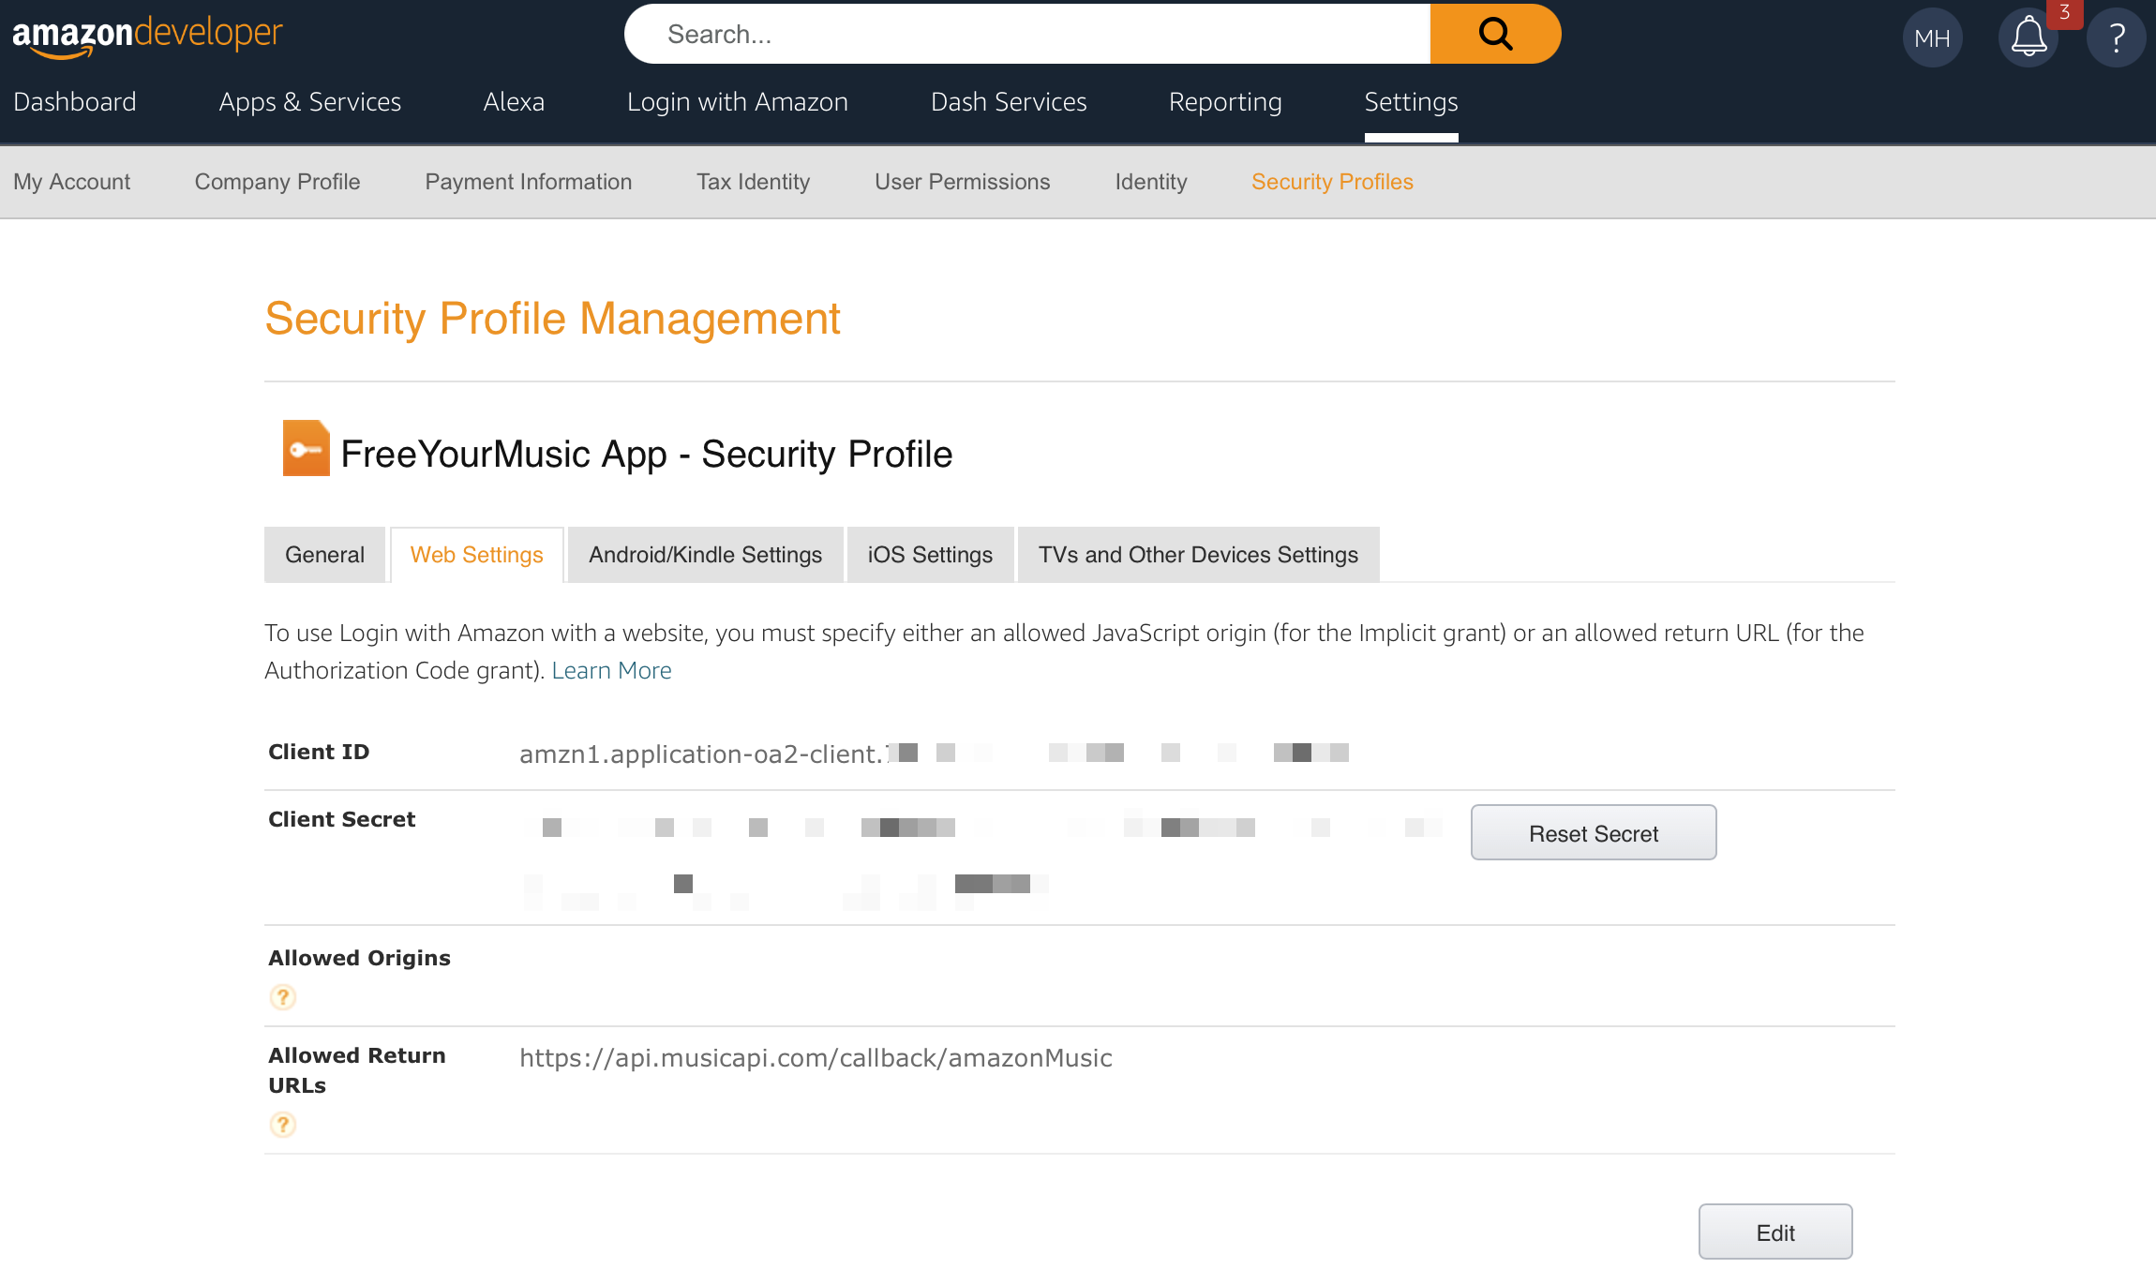Open TVs and Other Devices Settings tab
The image size is (2156, 1284).
click(1197, 554)
